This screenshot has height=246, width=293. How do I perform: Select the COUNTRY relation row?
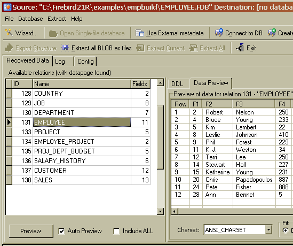point(78,94)
